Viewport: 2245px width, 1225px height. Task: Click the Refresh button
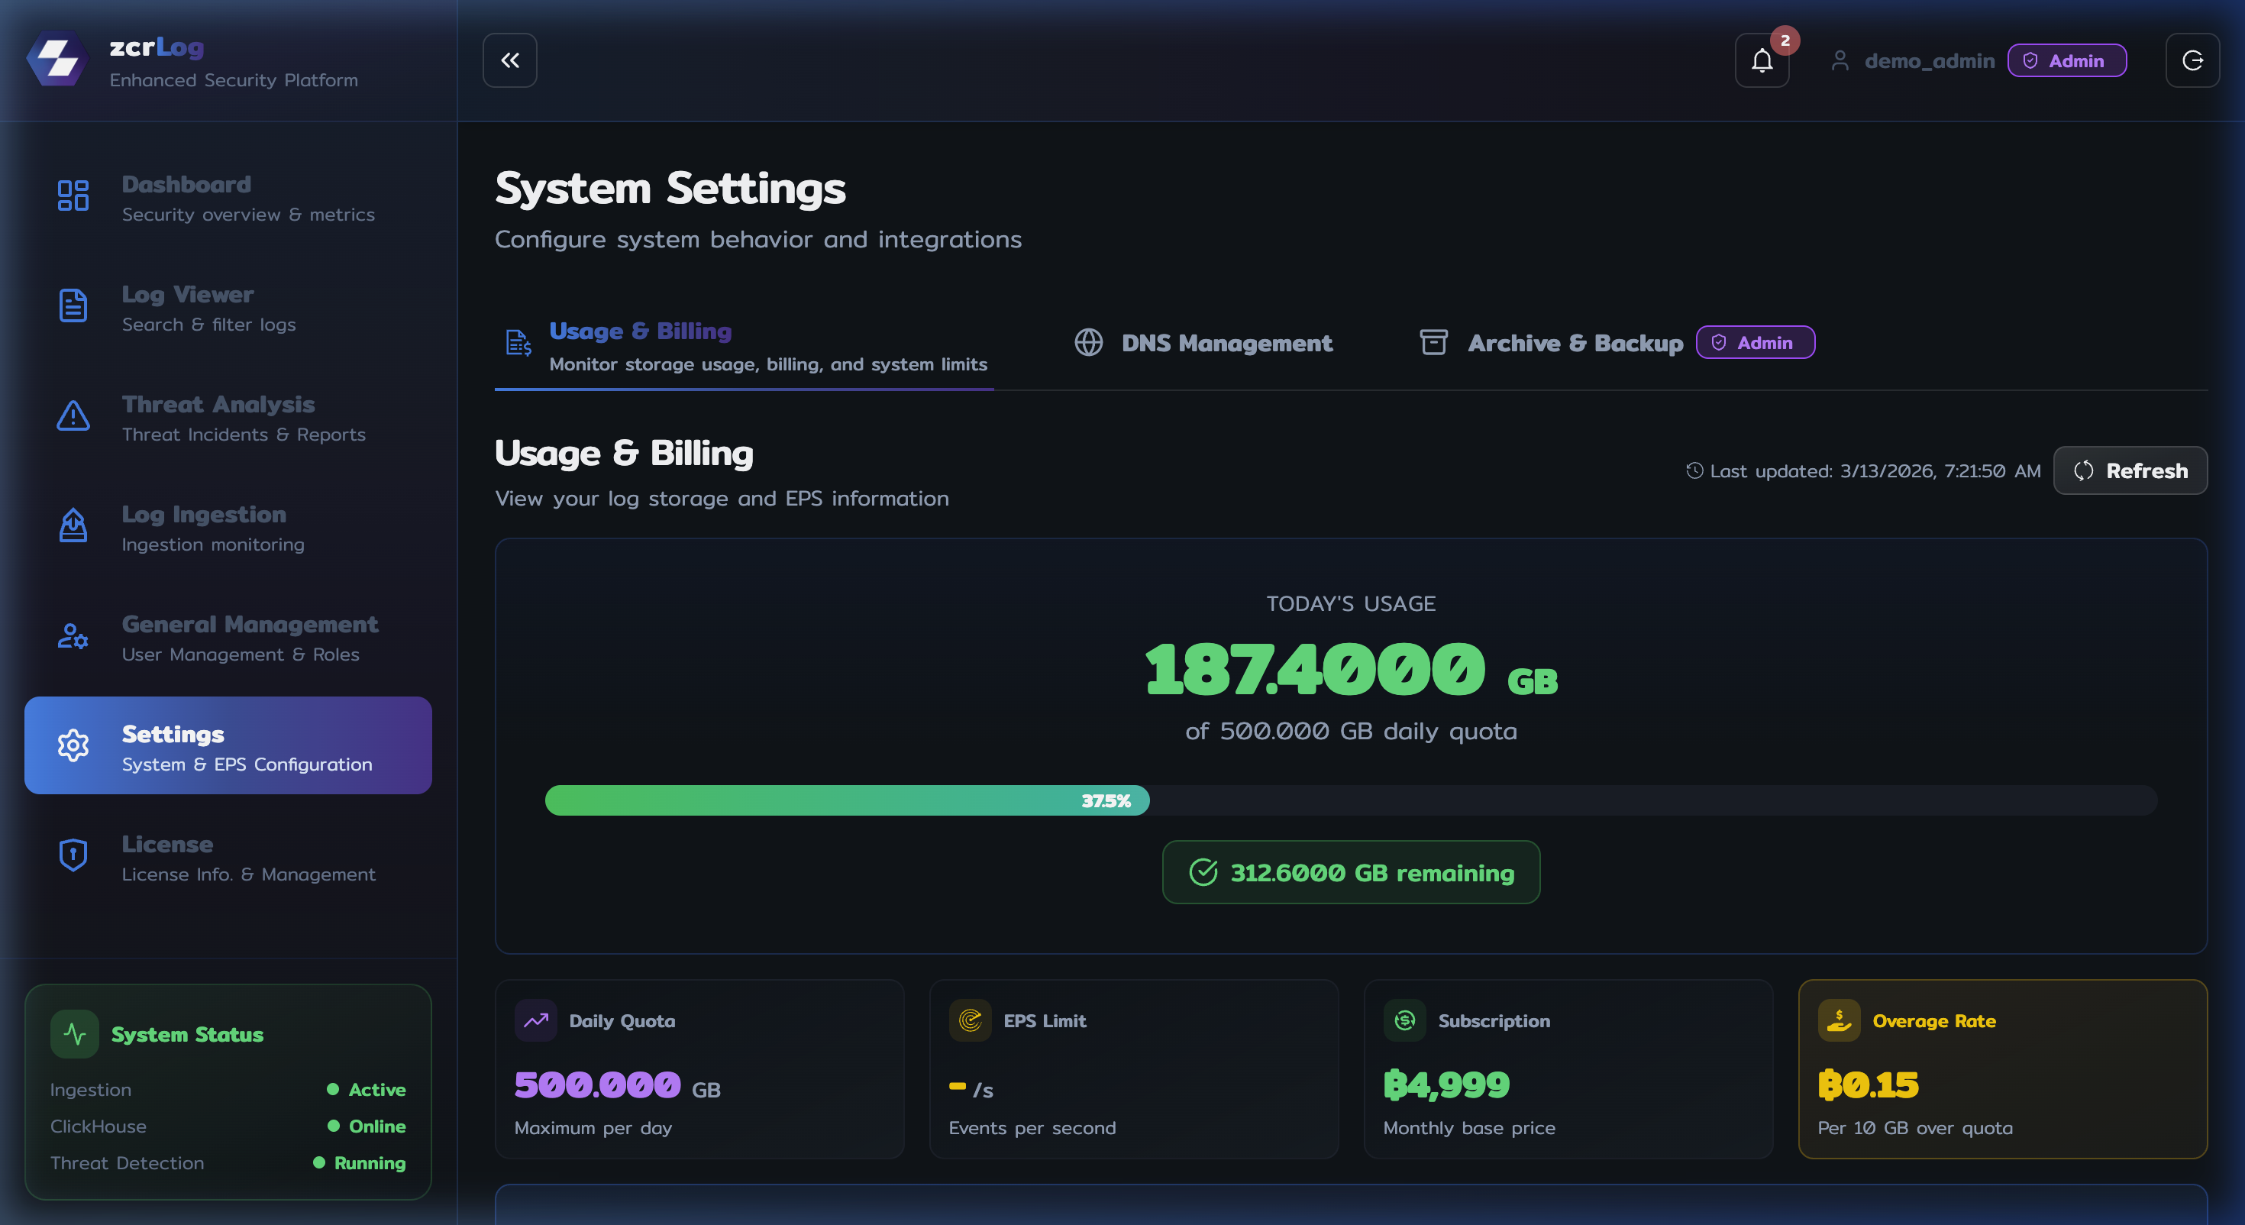click(2130, 470)
